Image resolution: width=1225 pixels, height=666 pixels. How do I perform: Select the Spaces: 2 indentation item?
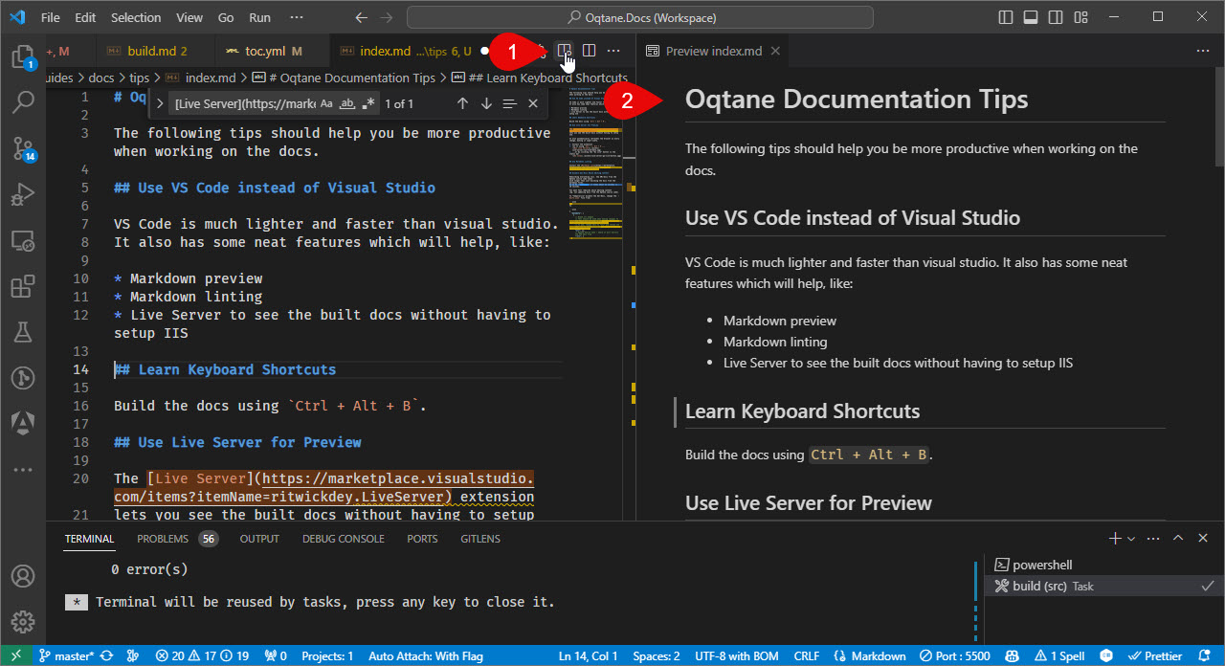[x=657, y=656]
